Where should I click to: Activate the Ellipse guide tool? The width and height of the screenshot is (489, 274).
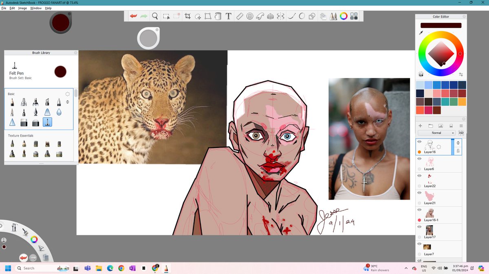tap(250, 16)
